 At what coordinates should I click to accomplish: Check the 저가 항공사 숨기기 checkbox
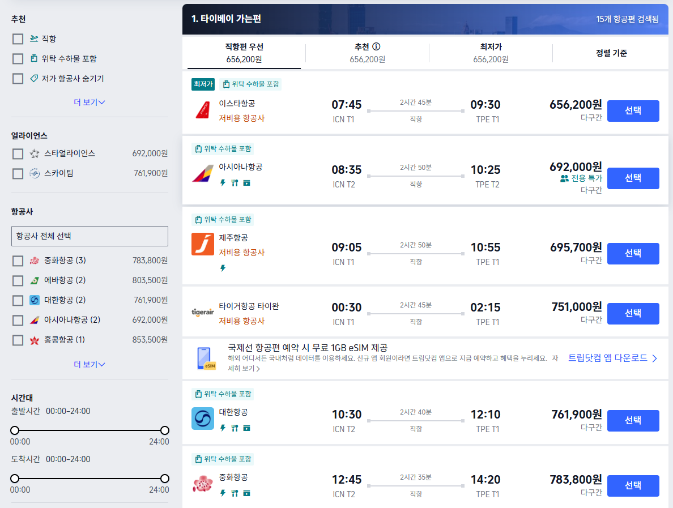[x=18, y=79]
